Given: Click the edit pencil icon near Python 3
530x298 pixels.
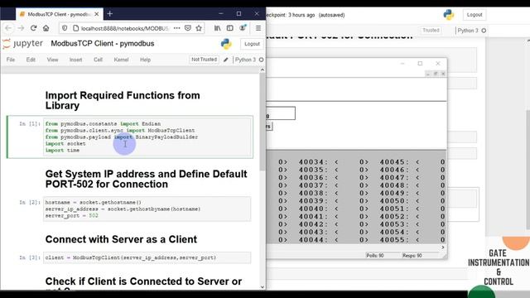Looking at the screenshot, I should point(226,60).
